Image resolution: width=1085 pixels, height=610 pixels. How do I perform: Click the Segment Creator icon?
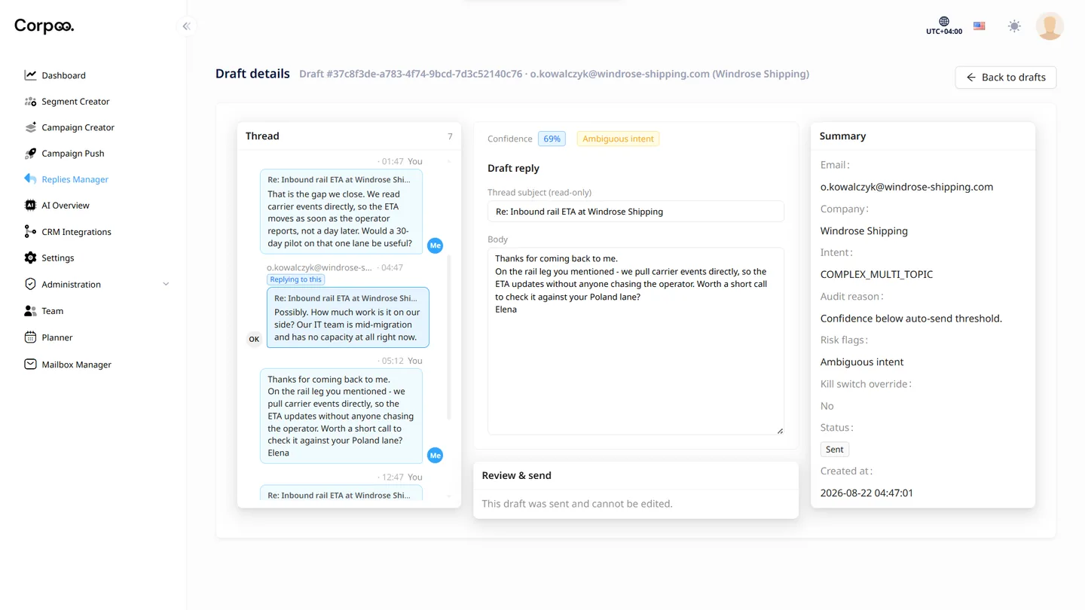click(x=30, y=102)
